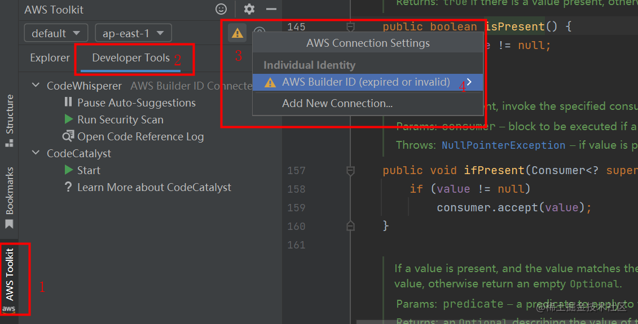Click 'AWS Builder ID Connected' status text
The width and height of the screenshot is (638, 324).
[191, 86]
